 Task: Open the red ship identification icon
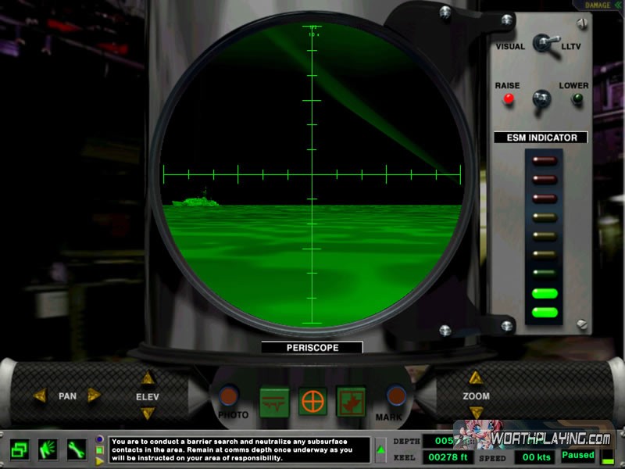point(351,401)
